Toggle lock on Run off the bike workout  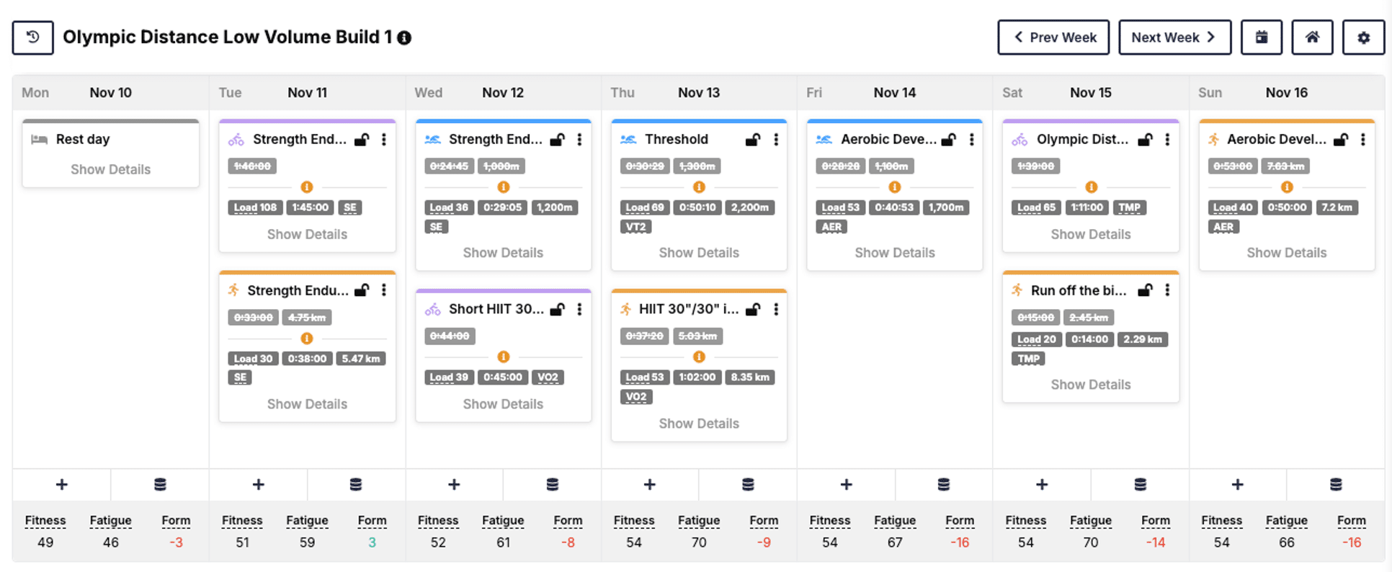tap(1145, 290)
